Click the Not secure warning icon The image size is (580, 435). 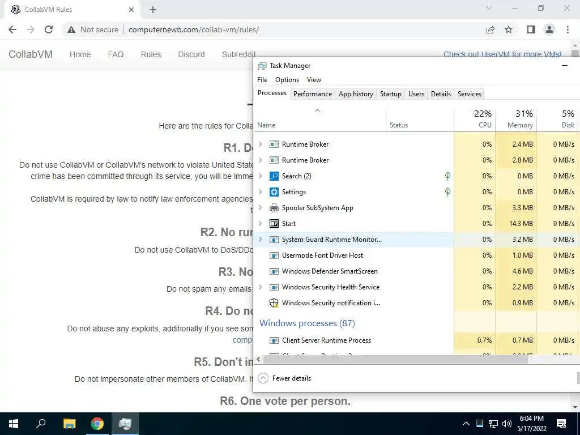point(71,29)
